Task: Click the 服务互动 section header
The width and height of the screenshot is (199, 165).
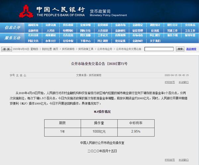Action: (x=13, y=38)
